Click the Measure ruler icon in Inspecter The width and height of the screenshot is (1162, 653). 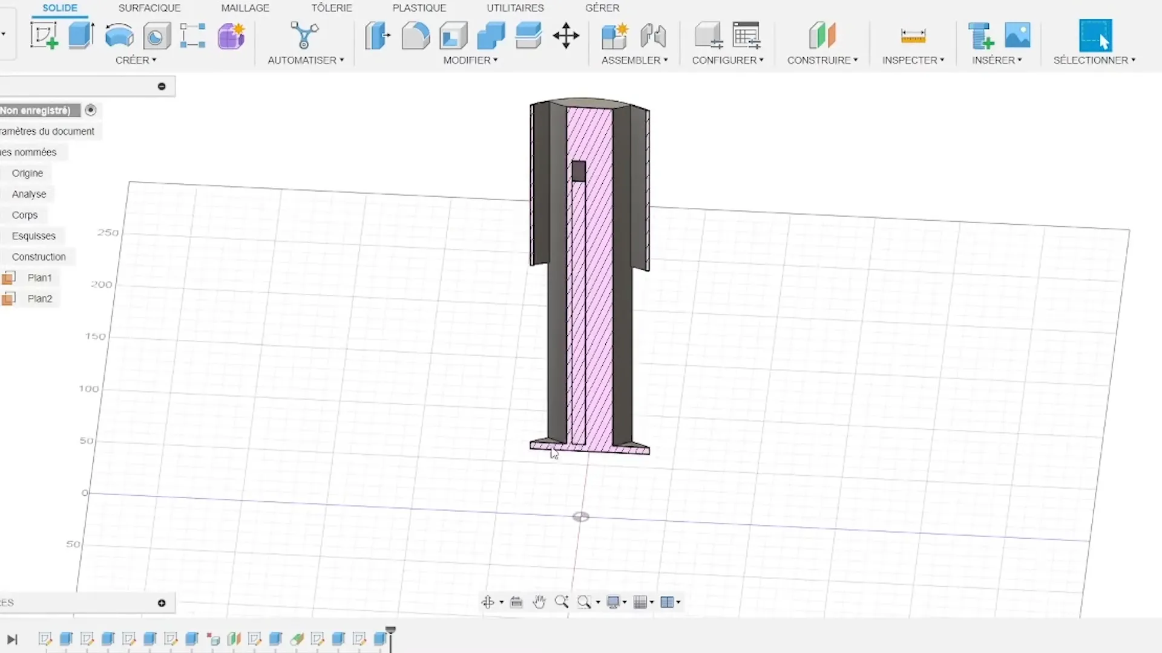click(x=913, y=36)
